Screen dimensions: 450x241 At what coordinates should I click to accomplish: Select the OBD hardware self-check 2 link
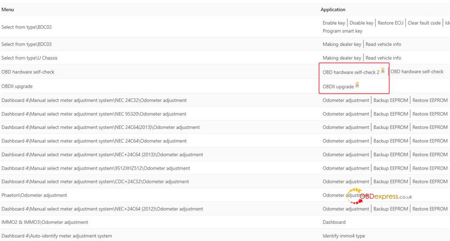[351, 72]
